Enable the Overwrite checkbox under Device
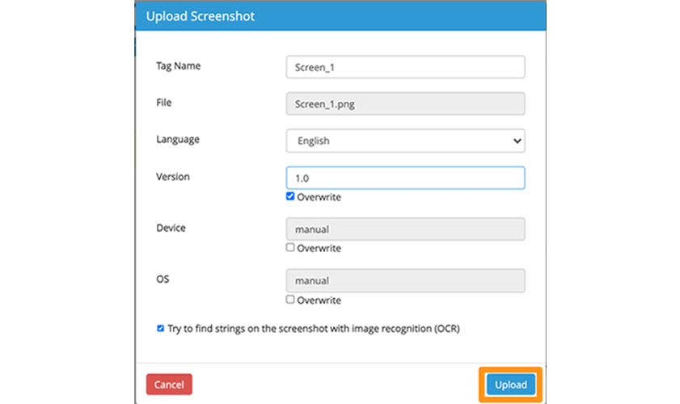 click(290, 247)
